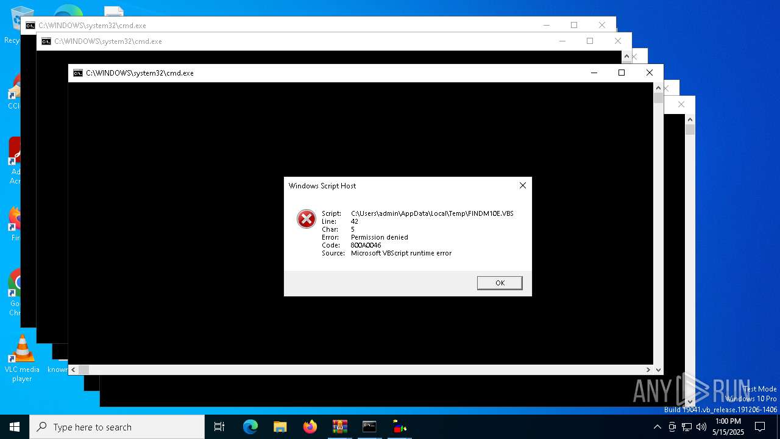780x439 pixels.
Task: Click 'Microsoft VBScript runtime error' text
Action: (401, 253)
